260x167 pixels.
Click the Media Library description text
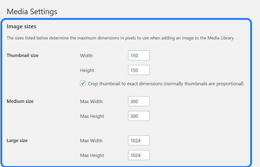click(121, 38)
